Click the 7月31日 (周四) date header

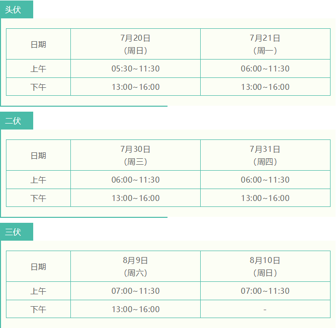[265, 155]
